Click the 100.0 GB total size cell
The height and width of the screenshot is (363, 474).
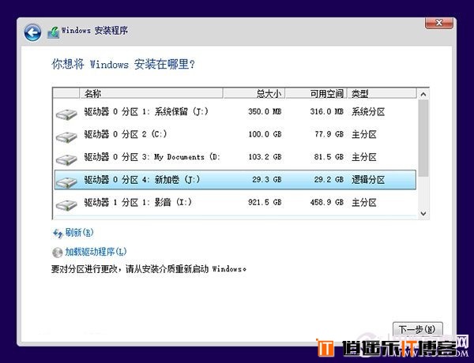[x=265, y=134]
